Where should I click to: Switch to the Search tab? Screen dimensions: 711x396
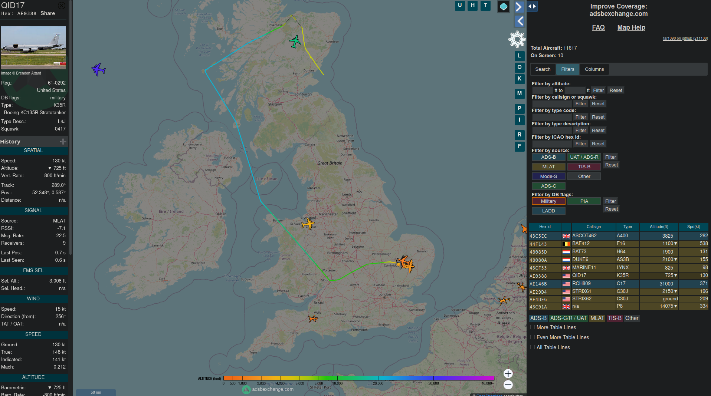543,69
